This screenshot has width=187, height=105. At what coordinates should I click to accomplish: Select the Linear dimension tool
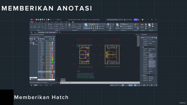79,24
